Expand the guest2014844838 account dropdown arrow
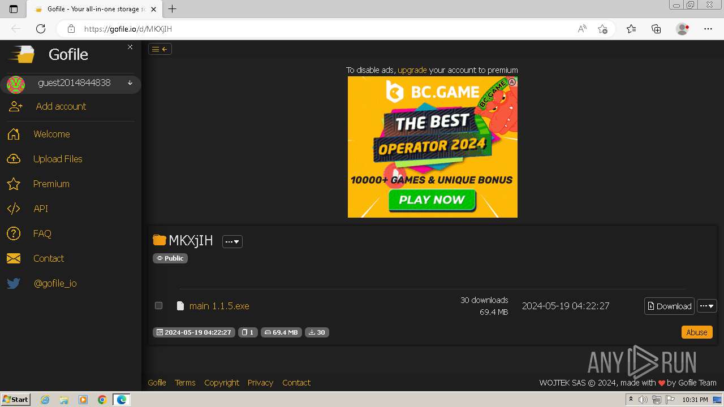 click(x=130, y=83)
